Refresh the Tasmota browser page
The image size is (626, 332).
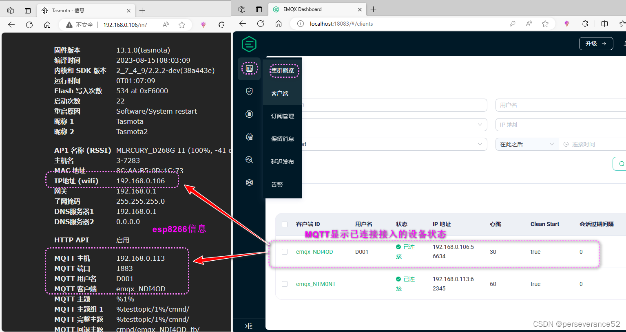[x=29, y=25]
